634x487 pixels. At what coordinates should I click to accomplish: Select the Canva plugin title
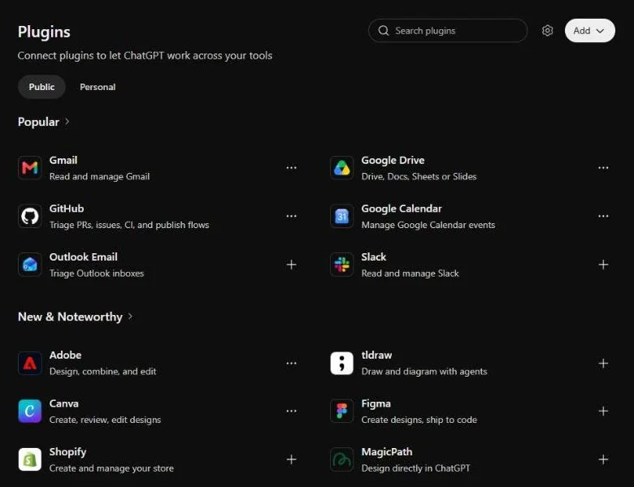(x=64, y=403)
